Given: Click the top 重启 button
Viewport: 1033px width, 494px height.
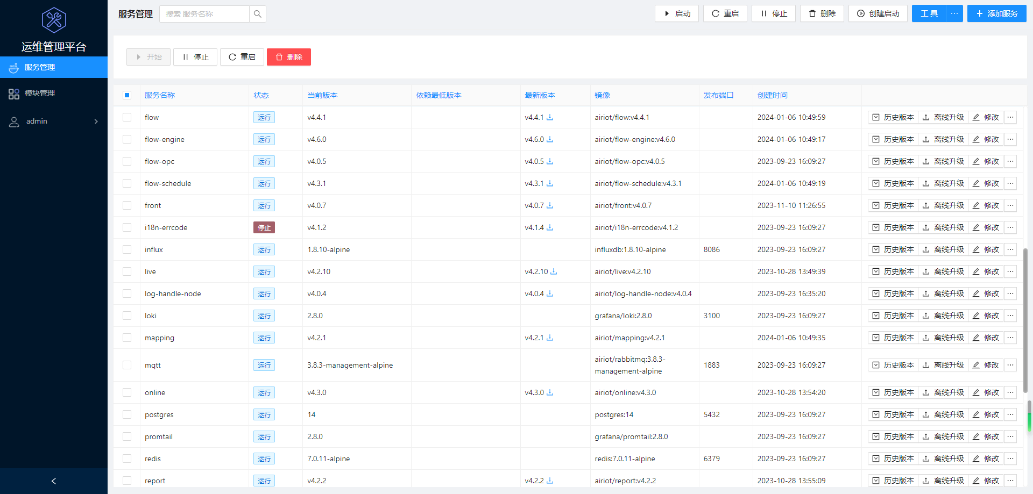Looking at the screenshot, I should coord(725,13).
